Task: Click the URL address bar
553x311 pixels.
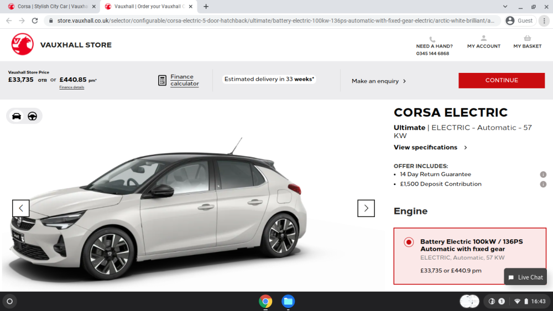Action: [272, 21]
